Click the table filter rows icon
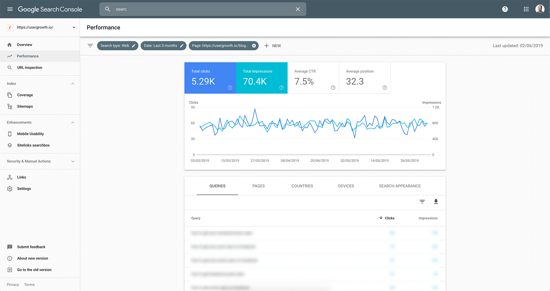Viewport: 550px width, 291px height. (x=422, y=202)
